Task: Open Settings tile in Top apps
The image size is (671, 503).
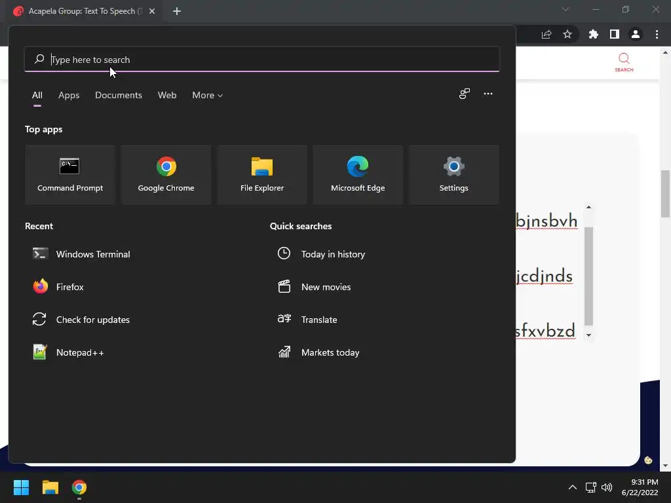Action: coord(453,175)
